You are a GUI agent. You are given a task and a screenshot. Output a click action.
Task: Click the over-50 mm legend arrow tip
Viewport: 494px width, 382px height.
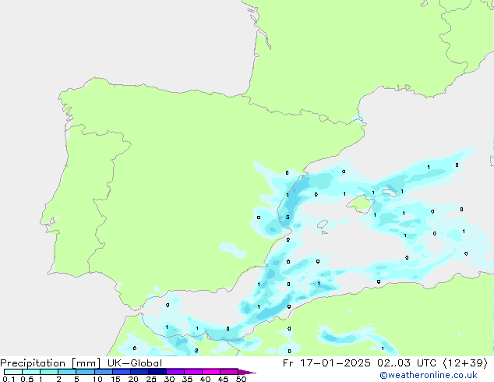(x=247, y=372)
